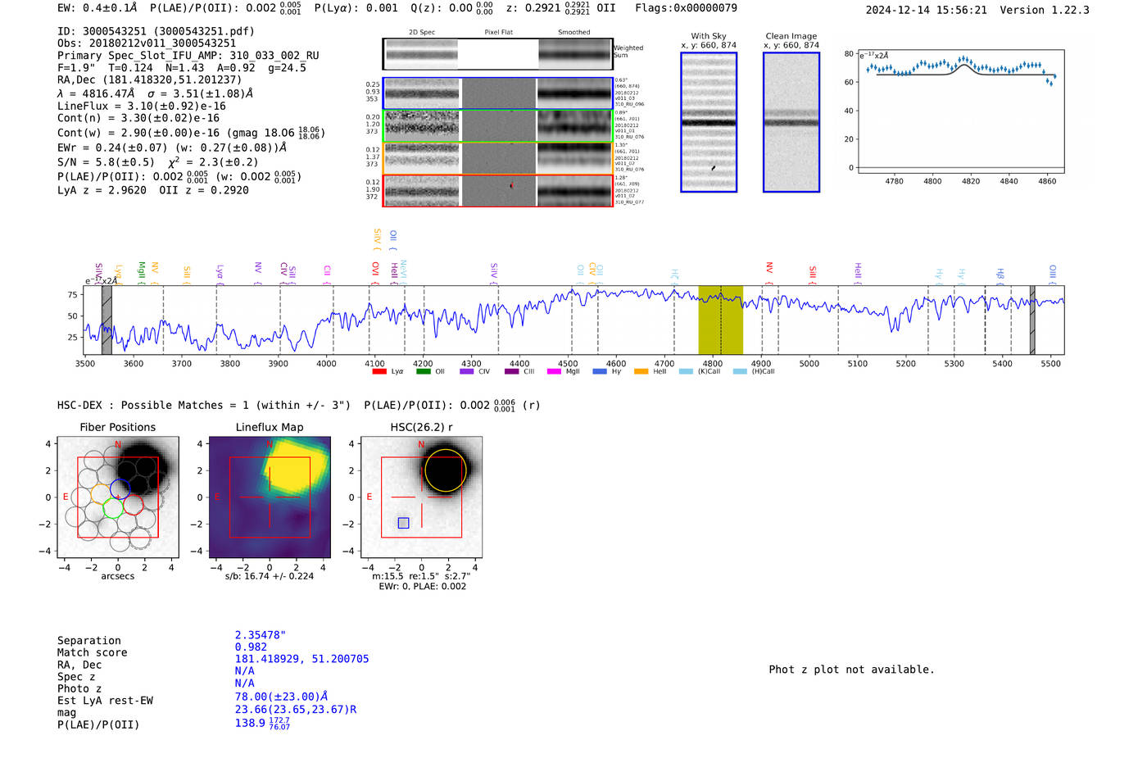
Task: Click the small blue square in HSC image
Action: pos(403,523)
